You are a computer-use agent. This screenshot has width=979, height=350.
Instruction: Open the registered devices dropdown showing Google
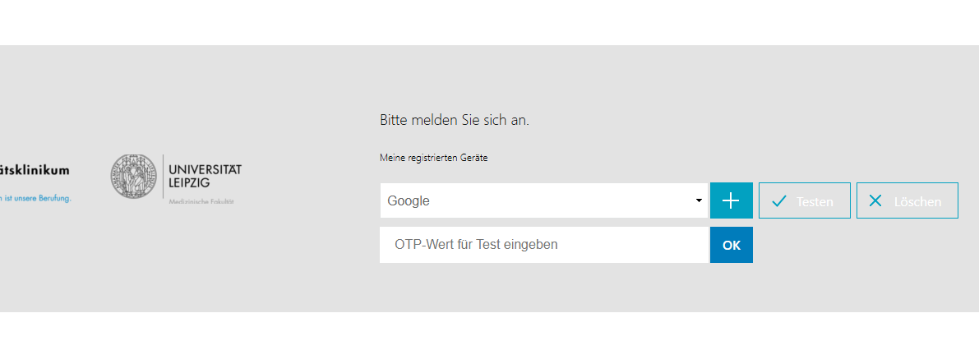(543, 200)
